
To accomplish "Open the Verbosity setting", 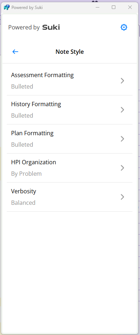I will click(x=70, y=197).
